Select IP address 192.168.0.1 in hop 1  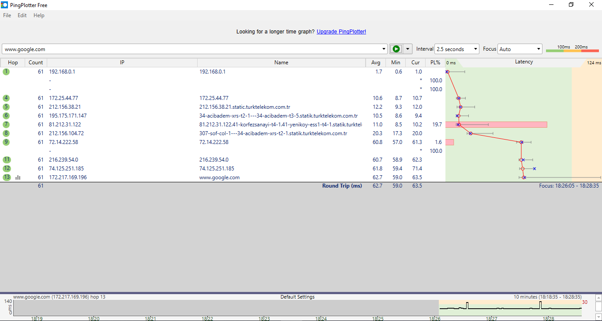point(62,71)
